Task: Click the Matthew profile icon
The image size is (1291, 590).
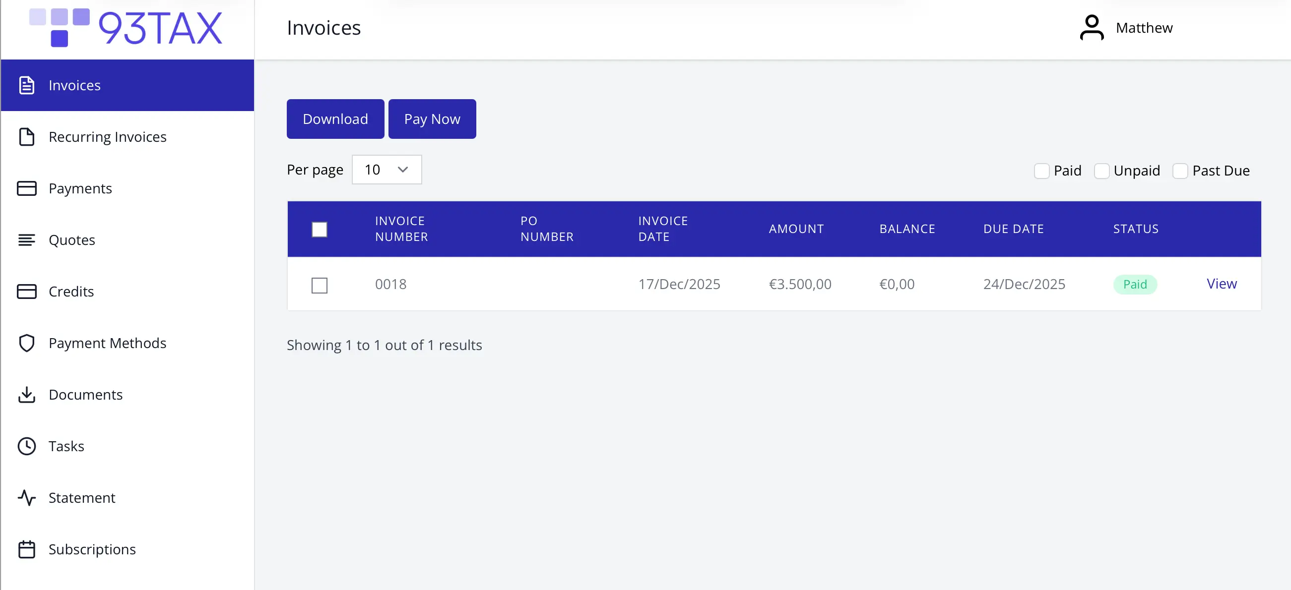Action: click(x=1092, y=28)
